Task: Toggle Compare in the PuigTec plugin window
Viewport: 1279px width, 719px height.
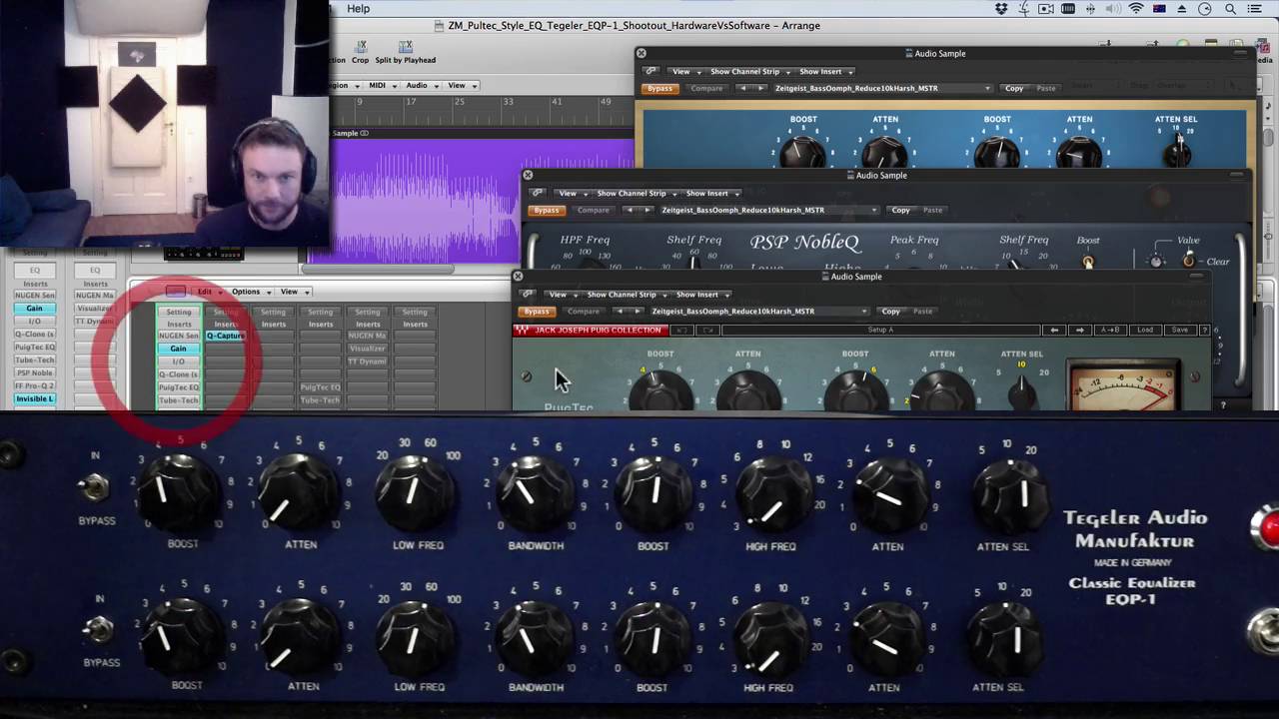Action: (584, 311)
